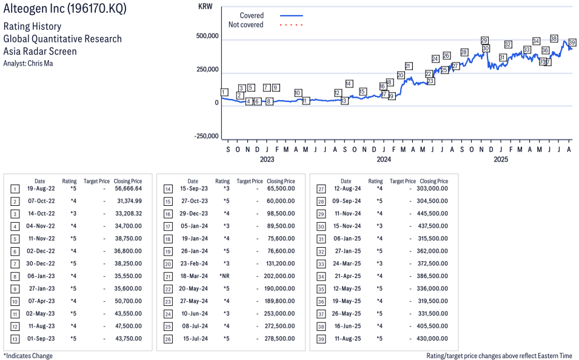Screen dimensions: 579x360
Task: Click the 2025 year label on the axis
Action: point(501,159)
